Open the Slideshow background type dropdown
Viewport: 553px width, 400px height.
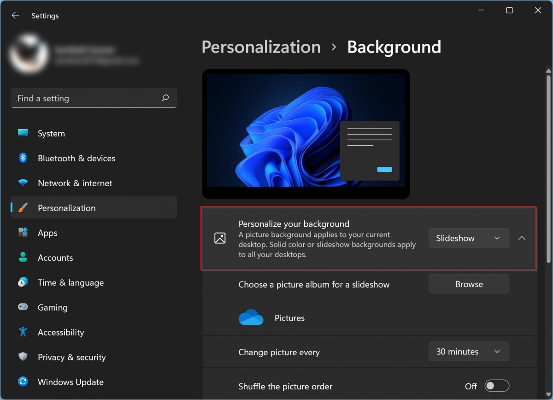469,238
